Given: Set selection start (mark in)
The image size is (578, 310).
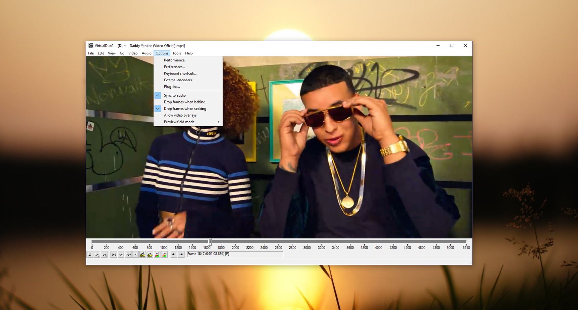Looking at the screenshot, I should pos(174,255).
